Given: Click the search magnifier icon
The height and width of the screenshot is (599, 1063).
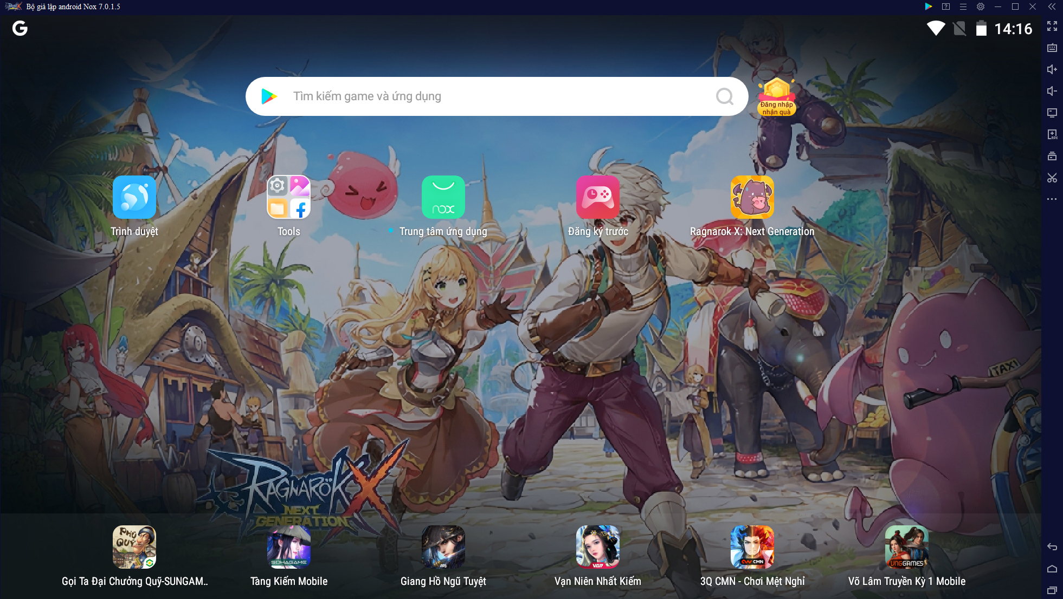Looking at the screenshot, I should [x=725, y=96].
